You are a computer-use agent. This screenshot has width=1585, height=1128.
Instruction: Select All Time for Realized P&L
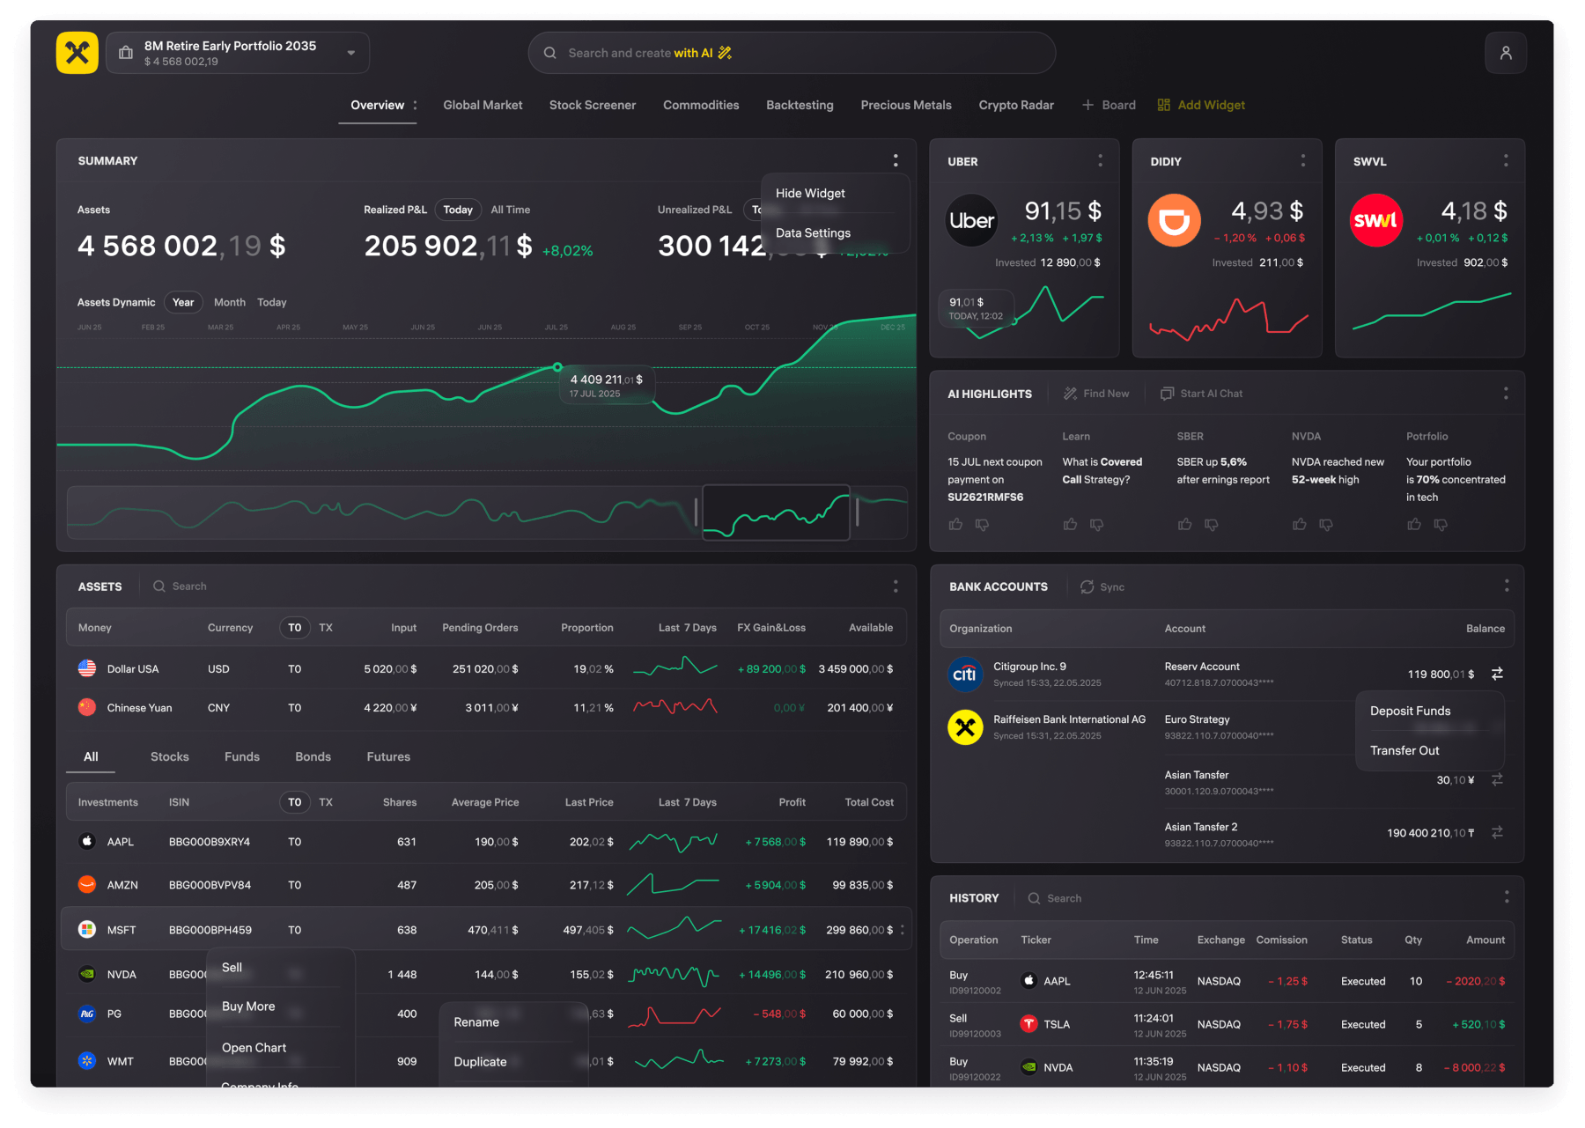511,210
